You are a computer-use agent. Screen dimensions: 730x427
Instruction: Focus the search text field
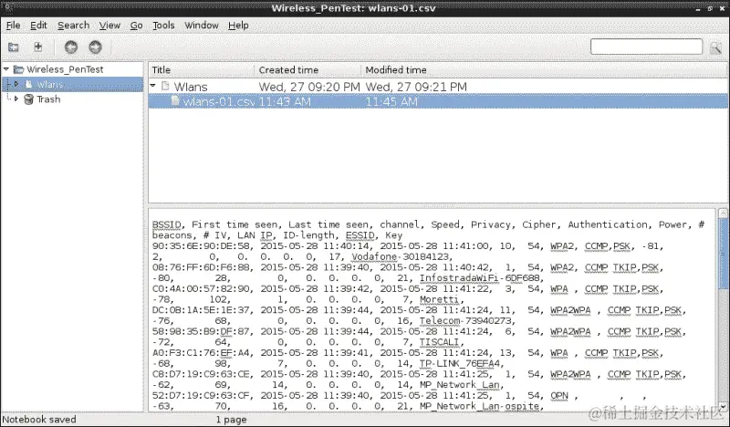[x=646, y=47]
